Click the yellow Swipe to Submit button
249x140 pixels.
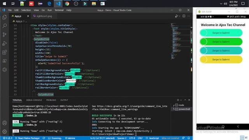click(221, 59)
